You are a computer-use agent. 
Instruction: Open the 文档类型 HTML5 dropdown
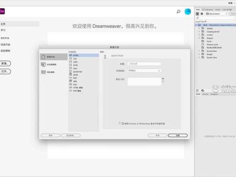pos(144,71)
